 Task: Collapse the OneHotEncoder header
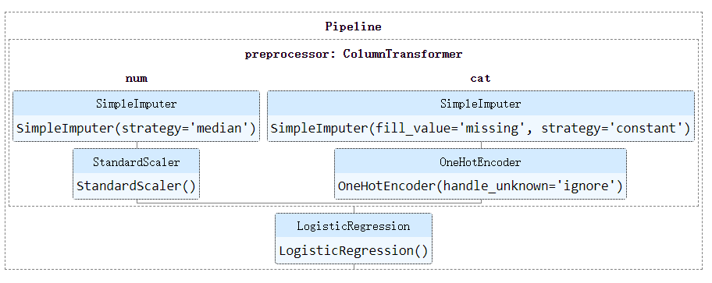click(480, 161)
